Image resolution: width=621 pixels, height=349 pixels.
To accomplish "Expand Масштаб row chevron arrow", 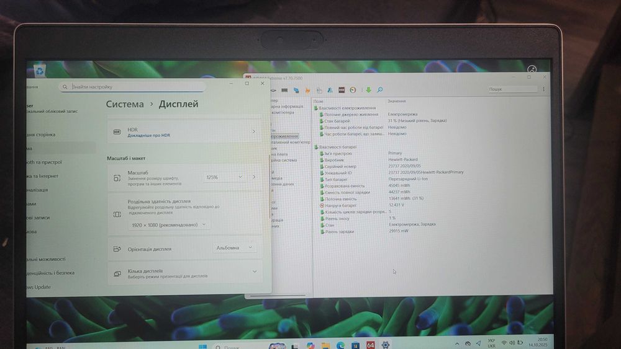I will click(254, 177).
